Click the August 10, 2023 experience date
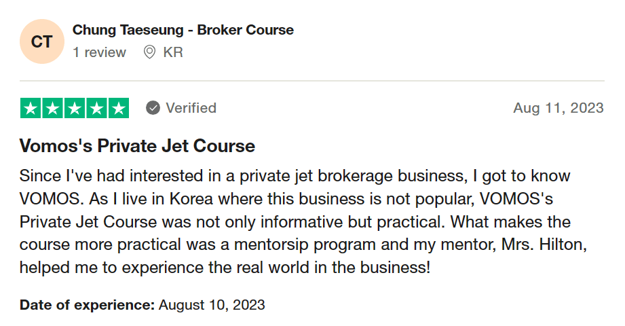The image size is (625, 326). 212,304
